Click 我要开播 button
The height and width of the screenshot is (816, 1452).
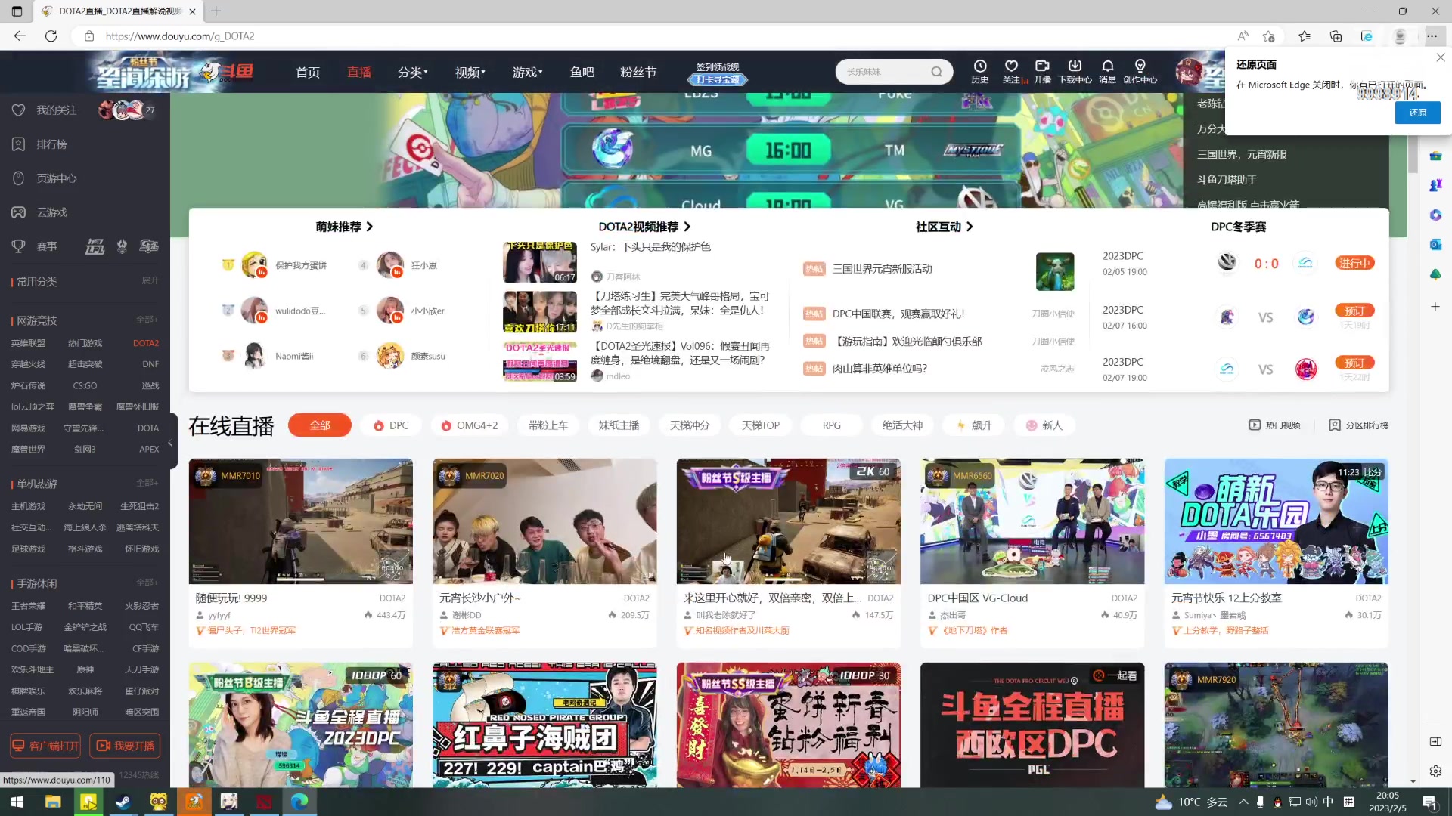point(126,746)
